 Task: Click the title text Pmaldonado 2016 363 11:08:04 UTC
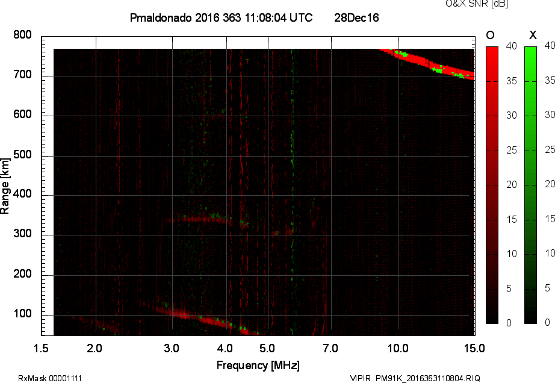click(222, 17)
